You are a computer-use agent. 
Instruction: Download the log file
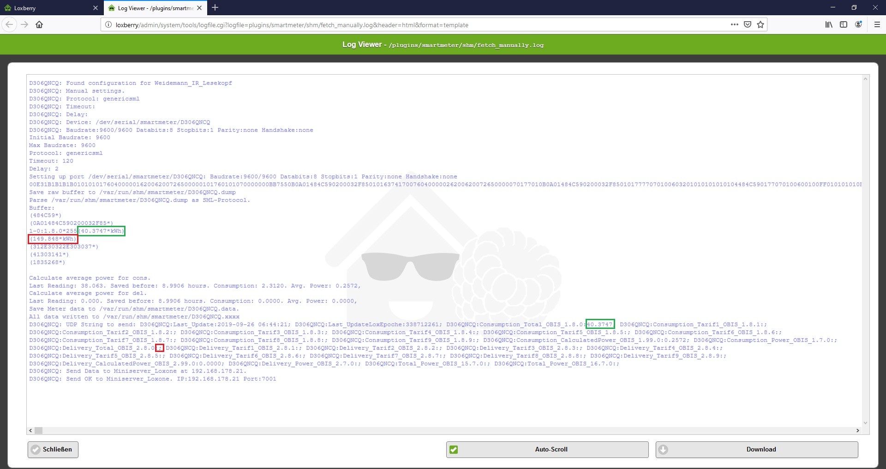point(757,450)
